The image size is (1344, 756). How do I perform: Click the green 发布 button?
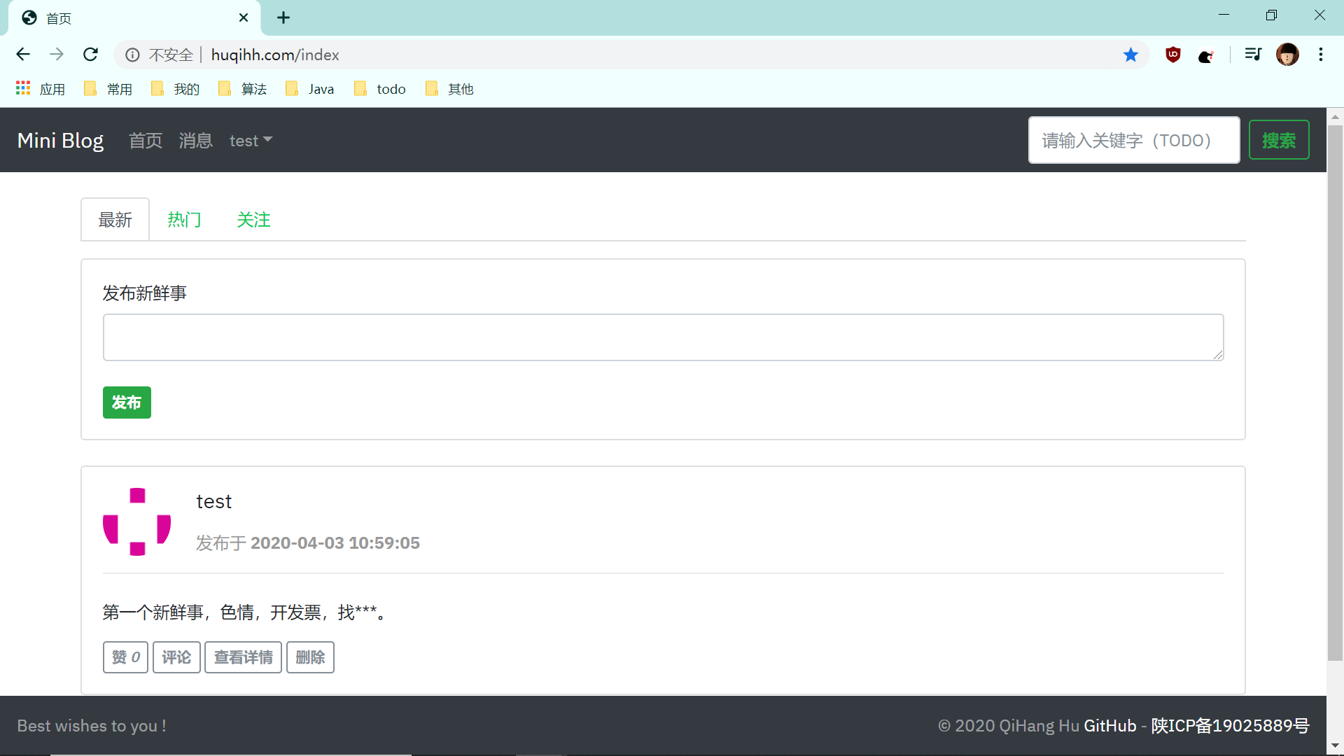click(x=127, y=402)
